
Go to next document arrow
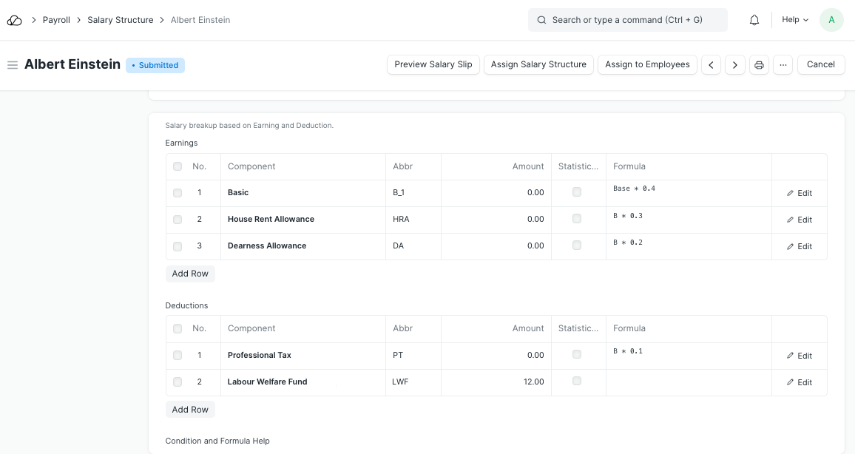[x=734, y=65]
